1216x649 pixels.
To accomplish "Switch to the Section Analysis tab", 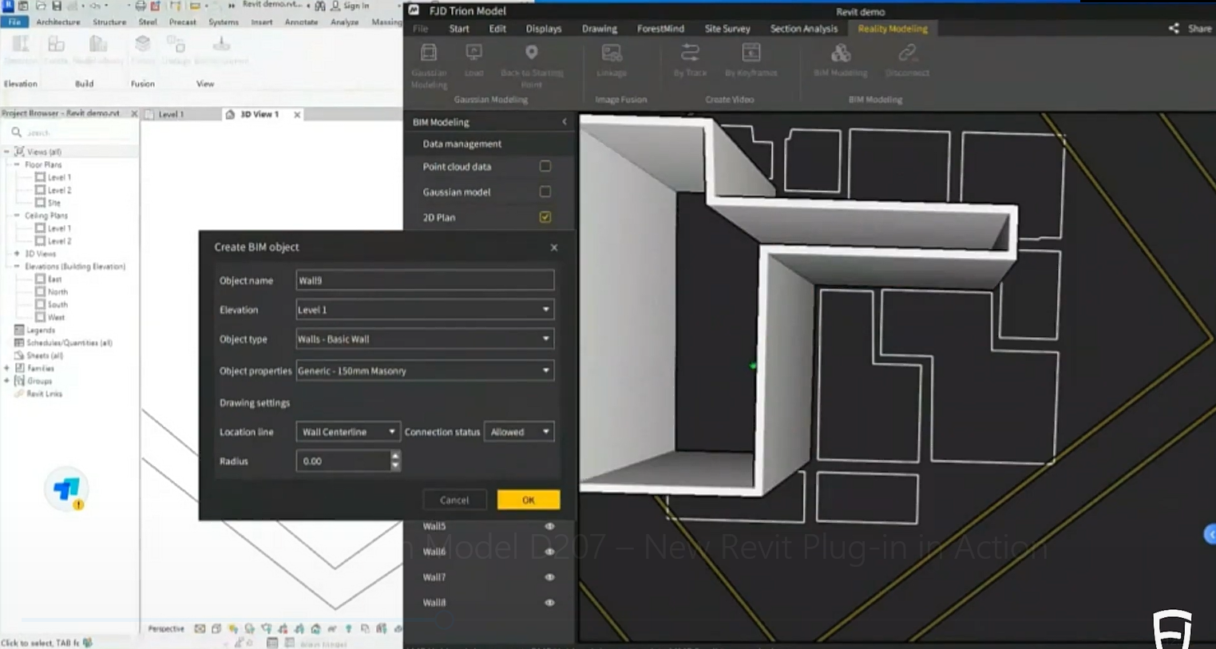I will pos(804,29).
